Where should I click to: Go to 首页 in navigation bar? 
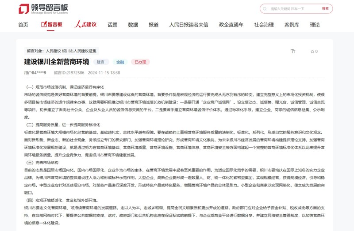point(23,25)
